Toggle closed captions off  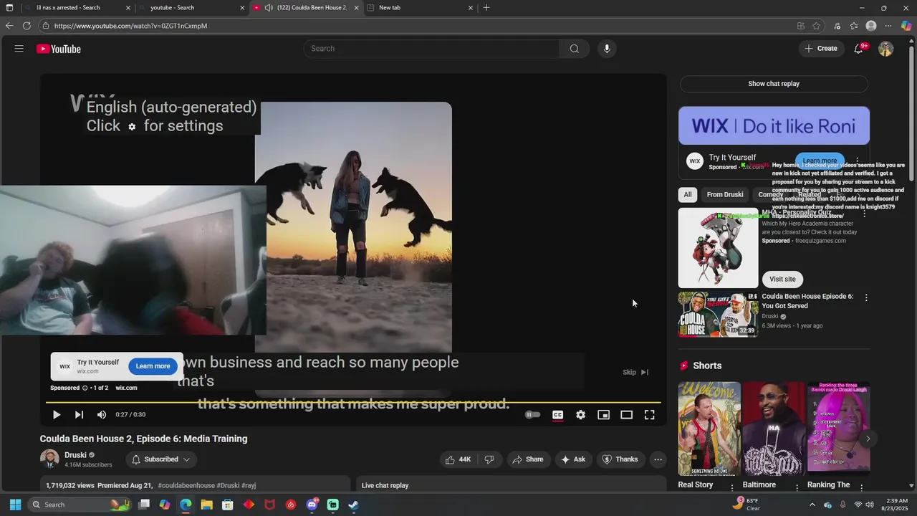point(557,414)
